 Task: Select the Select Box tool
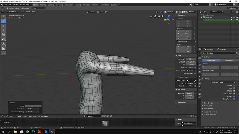point(3,17)
